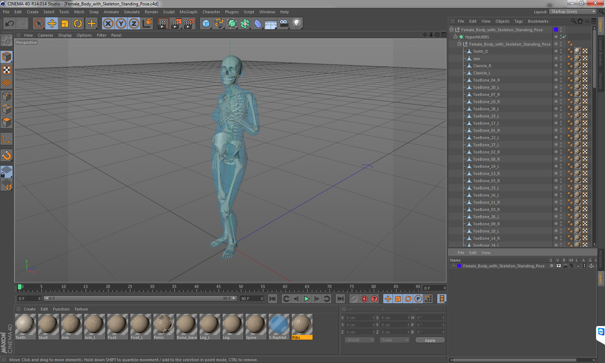Open Object Manager Tags menu
The image size is (605, 363).
[518, 21]
